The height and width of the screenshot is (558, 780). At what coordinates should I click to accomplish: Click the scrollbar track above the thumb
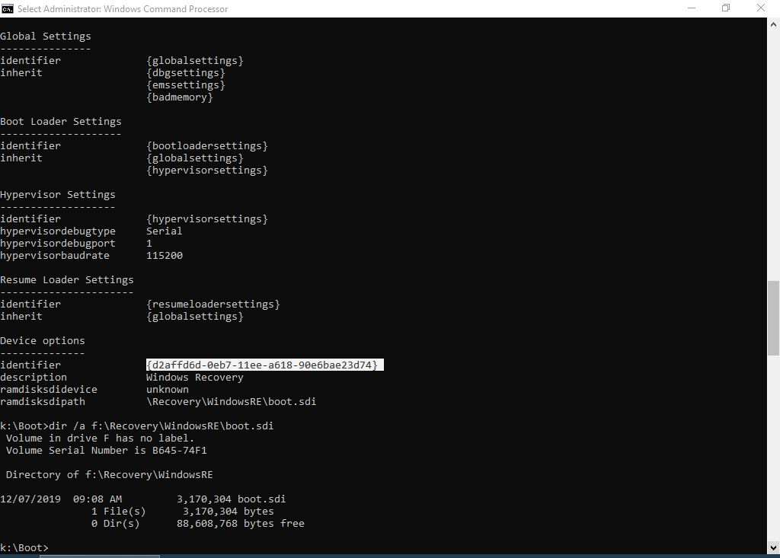coord(773,152)
